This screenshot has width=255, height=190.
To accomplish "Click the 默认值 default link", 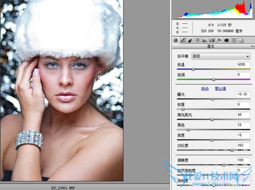I will (220, 88).
